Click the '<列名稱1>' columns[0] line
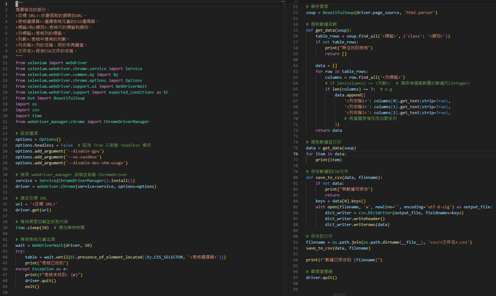The image size is (496, 296). pos(397,101)
